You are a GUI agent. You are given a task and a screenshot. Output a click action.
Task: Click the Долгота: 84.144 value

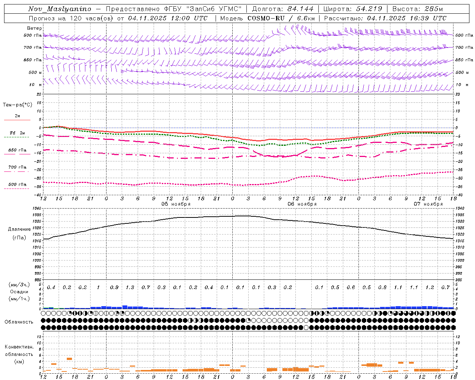point(283,9)
